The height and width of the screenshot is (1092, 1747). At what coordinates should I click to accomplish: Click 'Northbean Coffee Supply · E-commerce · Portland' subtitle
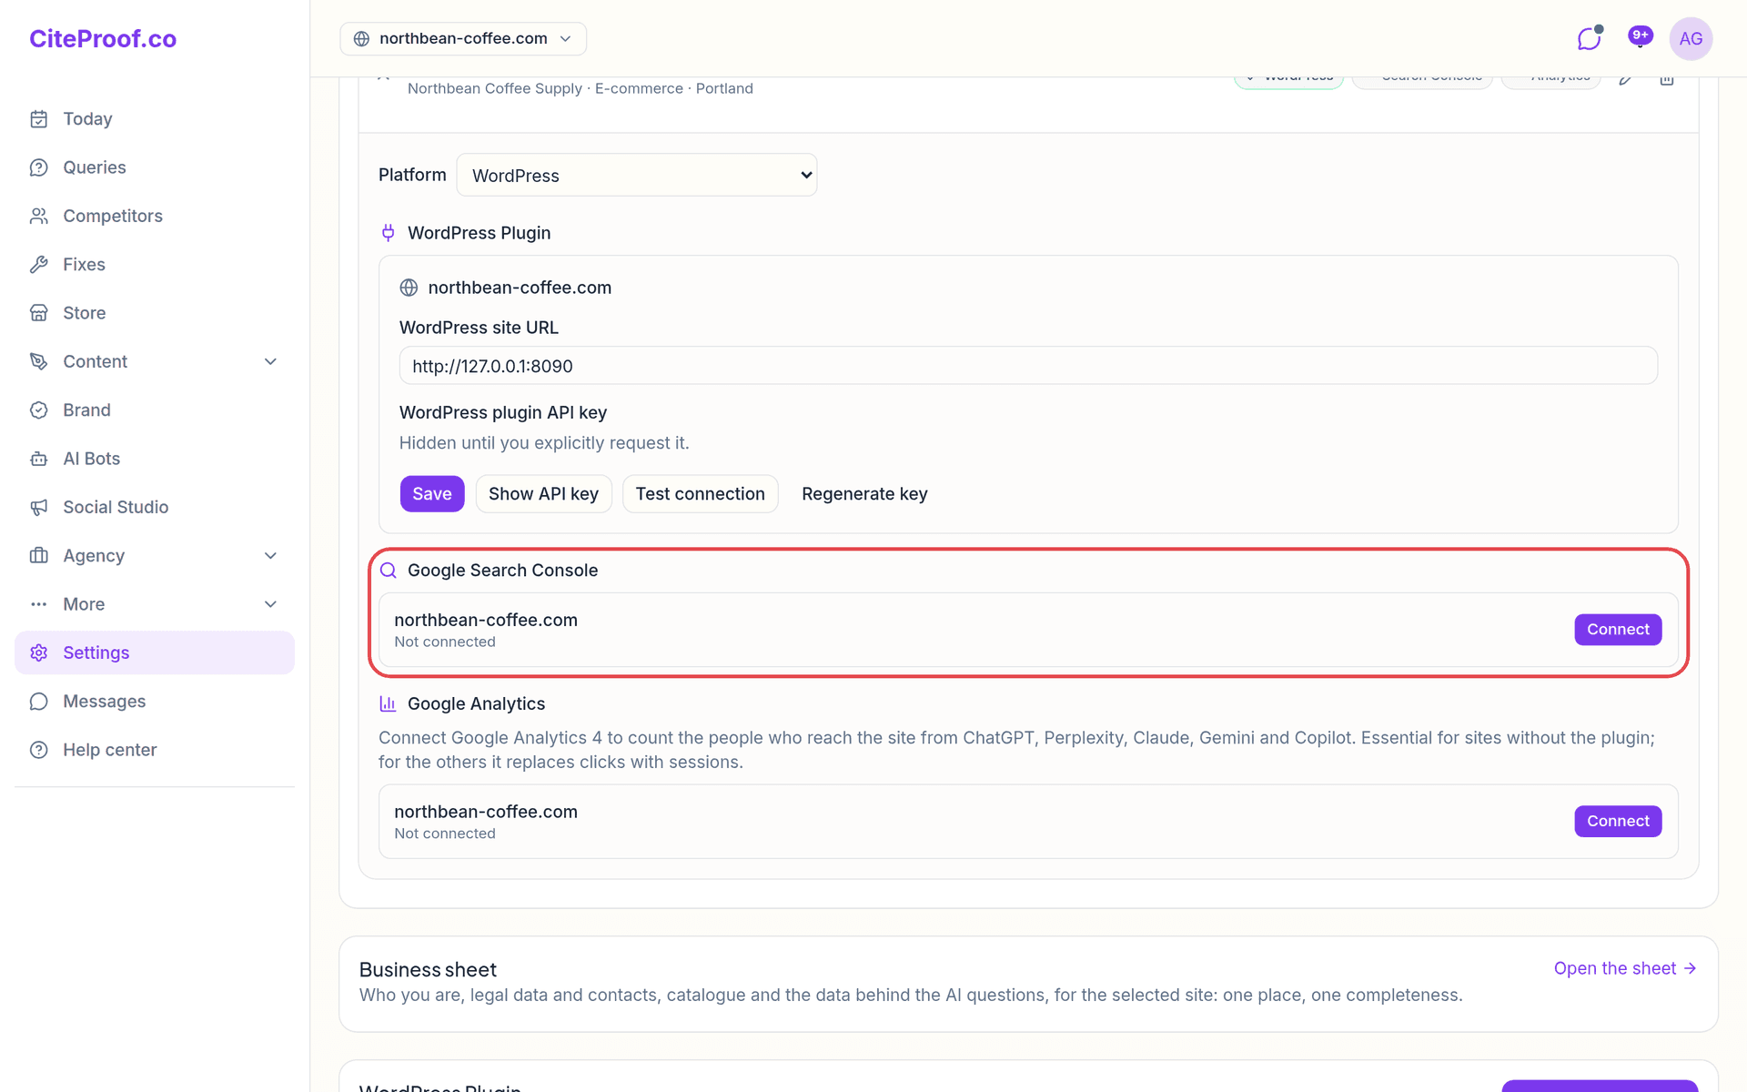[581, 88]
